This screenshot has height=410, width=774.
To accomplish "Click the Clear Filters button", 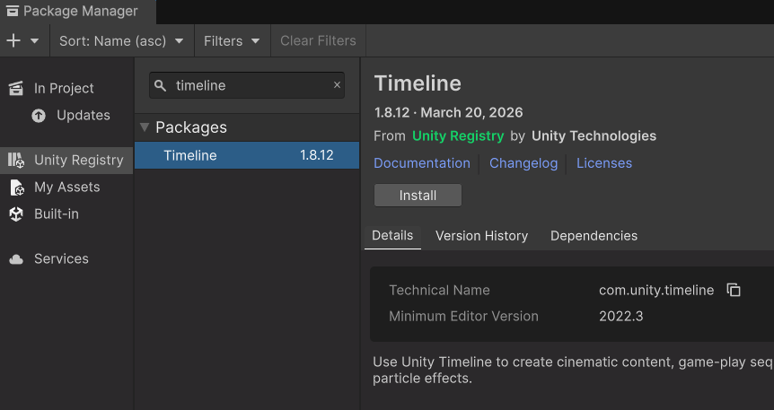I will pyautogui.click(x=318, y=41).
